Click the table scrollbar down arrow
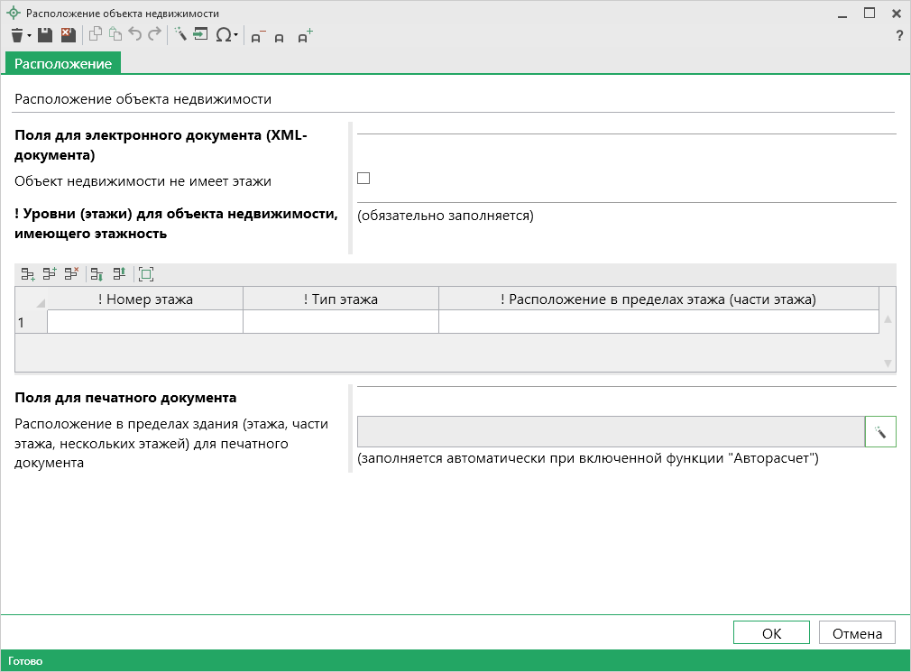Viewport: 911px width, 672px height. tap(888, 364)
